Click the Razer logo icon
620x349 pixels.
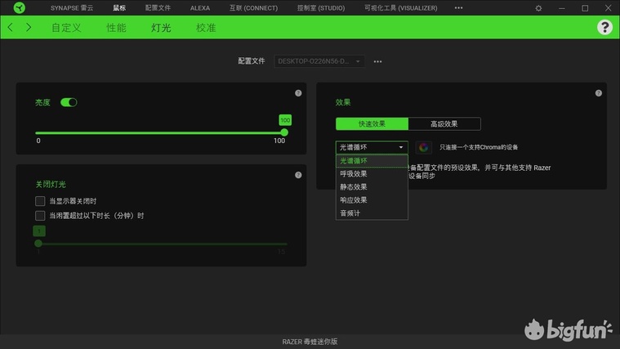click(19, 7)
